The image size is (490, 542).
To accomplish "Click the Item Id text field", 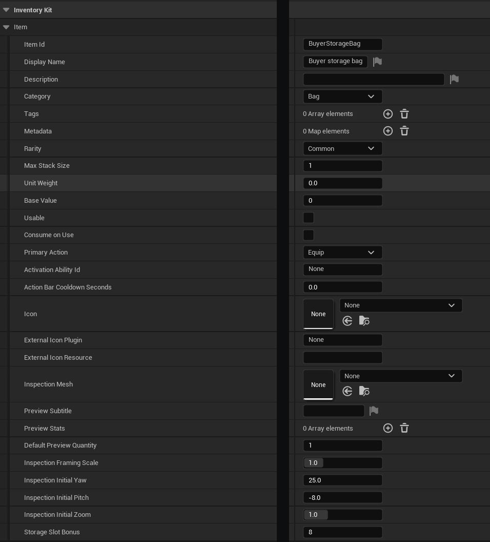I will [x=343, y=44].
